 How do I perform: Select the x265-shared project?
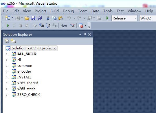pyautogui.click(x=28, y=83)
